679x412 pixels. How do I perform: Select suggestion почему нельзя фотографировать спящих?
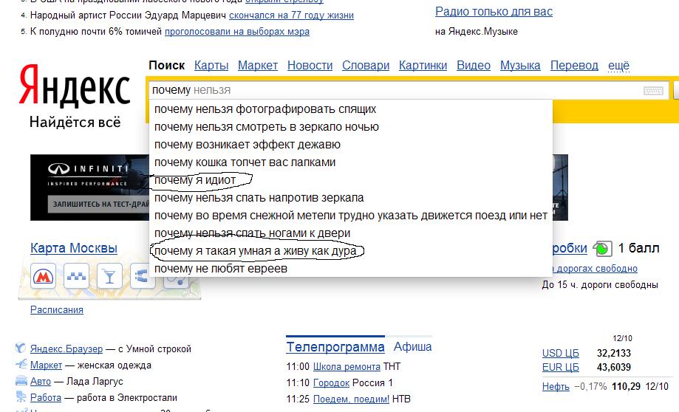(351, 109)
